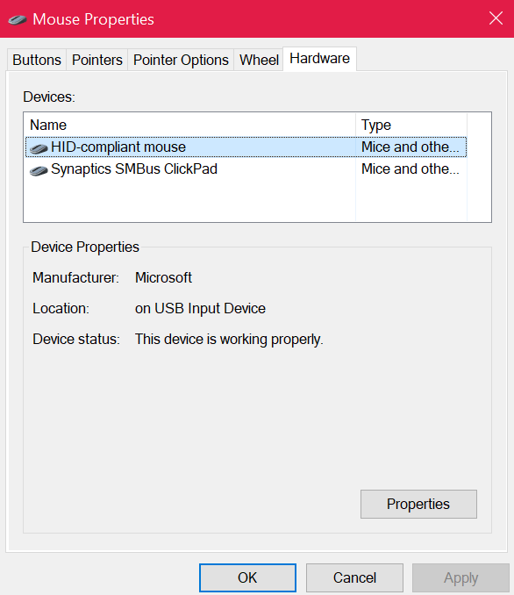Close the Mouse Properties dialog
Screen dimensions: 514x595
496,18
